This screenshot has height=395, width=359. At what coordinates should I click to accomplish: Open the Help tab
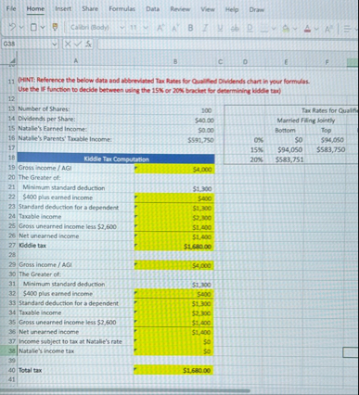pyautogui.click(x=232, y=9)
